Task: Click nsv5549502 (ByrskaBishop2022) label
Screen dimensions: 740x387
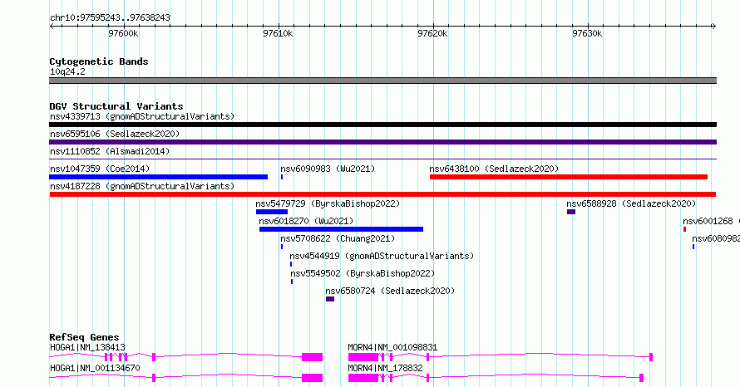Action: [363, 273]
